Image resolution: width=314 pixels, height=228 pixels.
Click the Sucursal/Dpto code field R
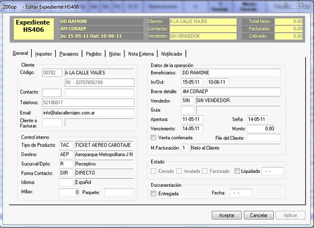click(66, 164)
